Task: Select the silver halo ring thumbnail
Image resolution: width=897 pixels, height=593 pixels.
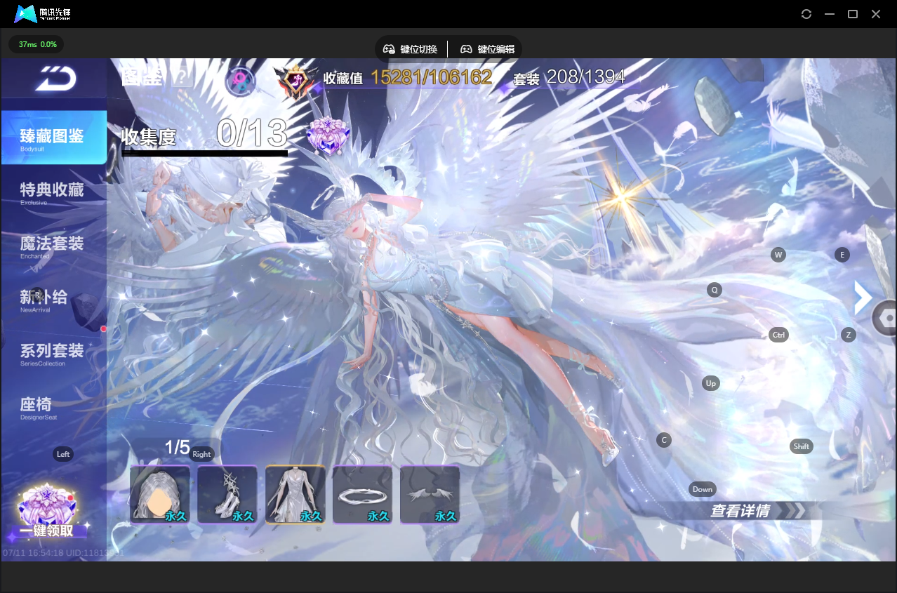Action: point(362,494)
